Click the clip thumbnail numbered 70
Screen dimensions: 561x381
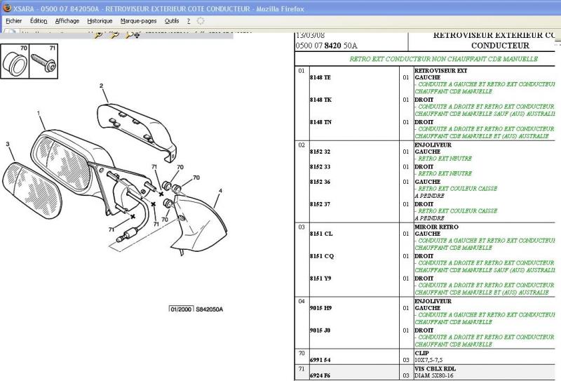(15, 61)
